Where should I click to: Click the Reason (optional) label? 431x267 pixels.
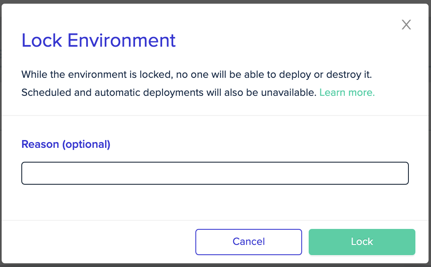(65, 144)
